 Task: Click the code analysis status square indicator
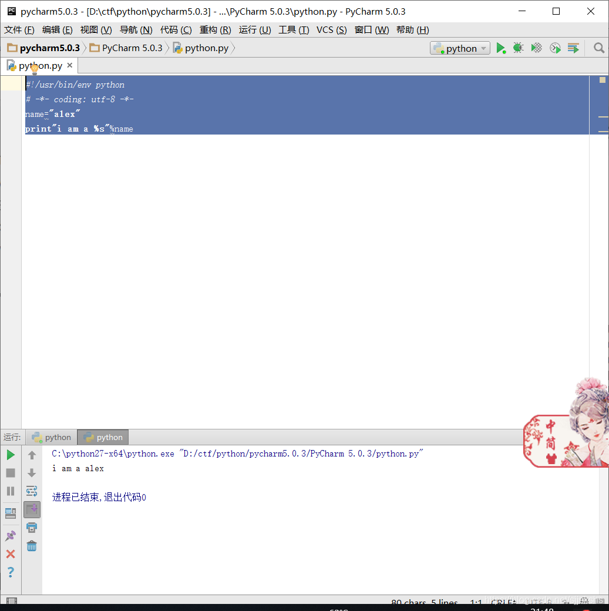pyautogui.click(x=603, y=80)
